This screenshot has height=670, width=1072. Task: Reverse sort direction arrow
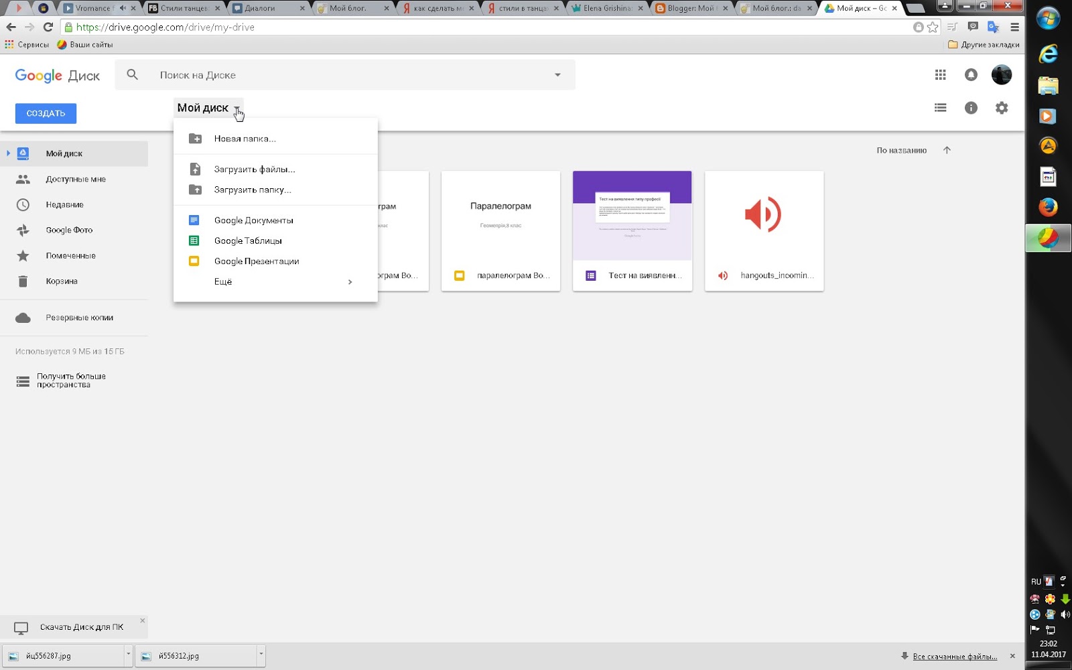(947, 151)
